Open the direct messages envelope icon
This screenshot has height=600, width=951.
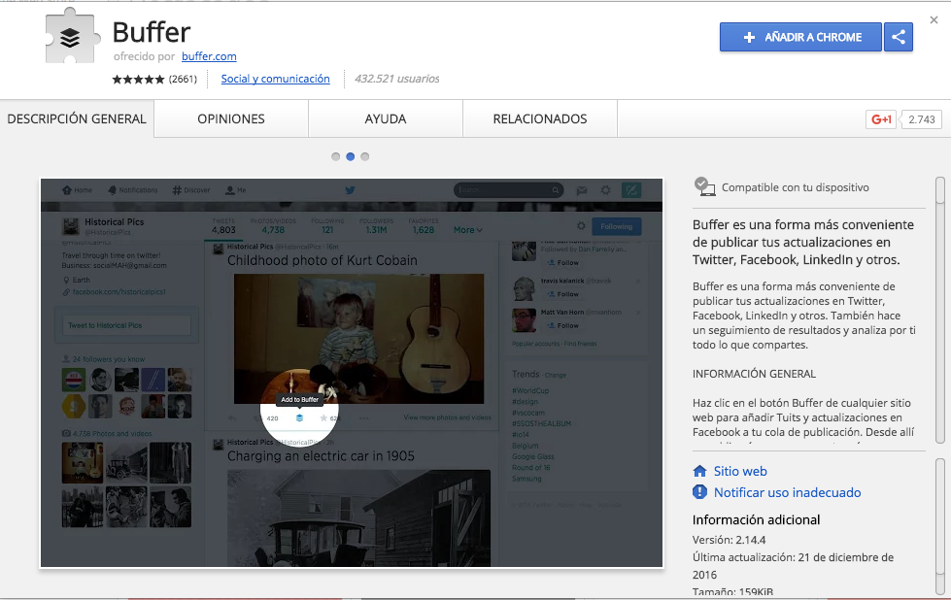(x=582, y=189)
